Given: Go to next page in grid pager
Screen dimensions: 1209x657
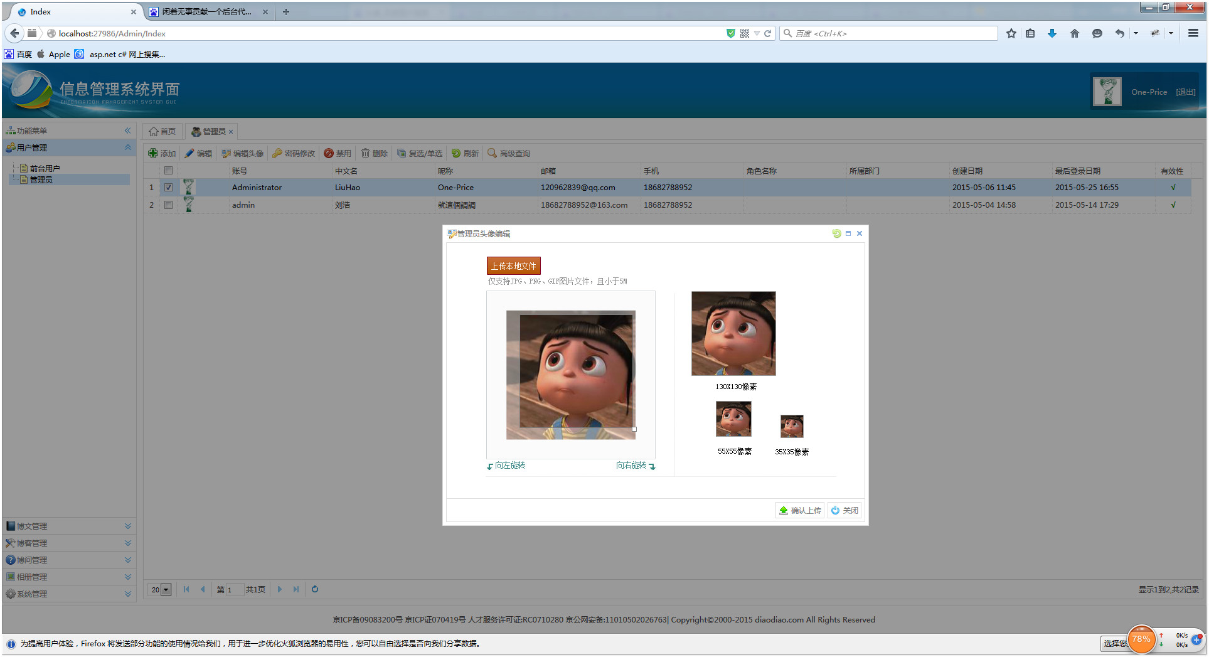Looking at the screenshot, I should pyautogui.click(x=280, y=589).
